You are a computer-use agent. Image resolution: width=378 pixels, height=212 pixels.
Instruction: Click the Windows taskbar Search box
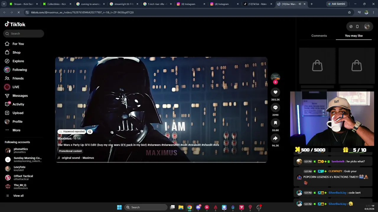click(x=146, y=207)
